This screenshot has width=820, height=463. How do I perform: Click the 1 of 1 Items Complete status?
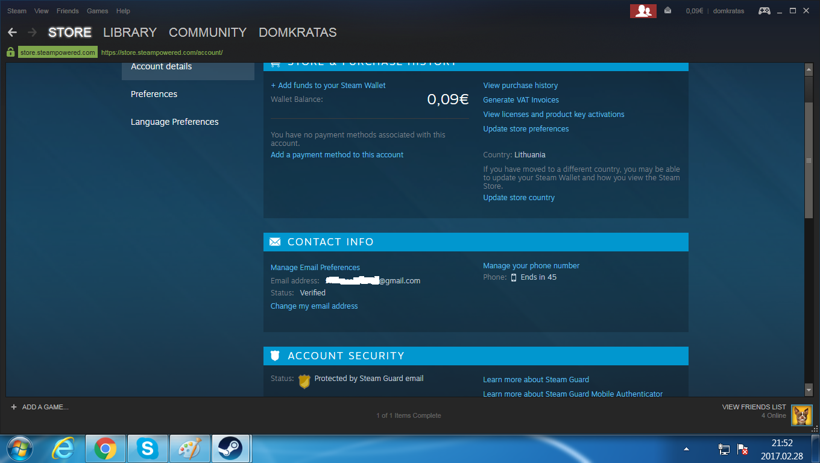point(409,415)
